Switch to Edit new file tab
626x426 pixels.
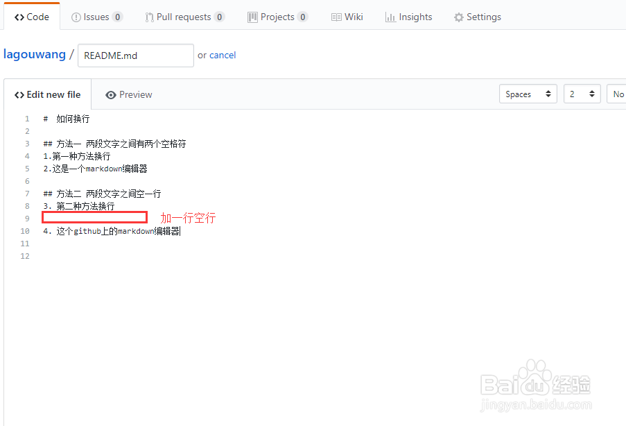click(x=48, y=95)
